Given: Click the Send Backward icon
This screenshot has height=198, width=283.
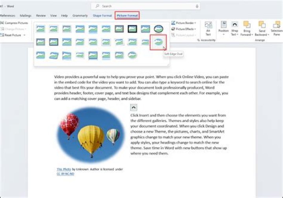Looking at the screenshot, I should point(262,24).
